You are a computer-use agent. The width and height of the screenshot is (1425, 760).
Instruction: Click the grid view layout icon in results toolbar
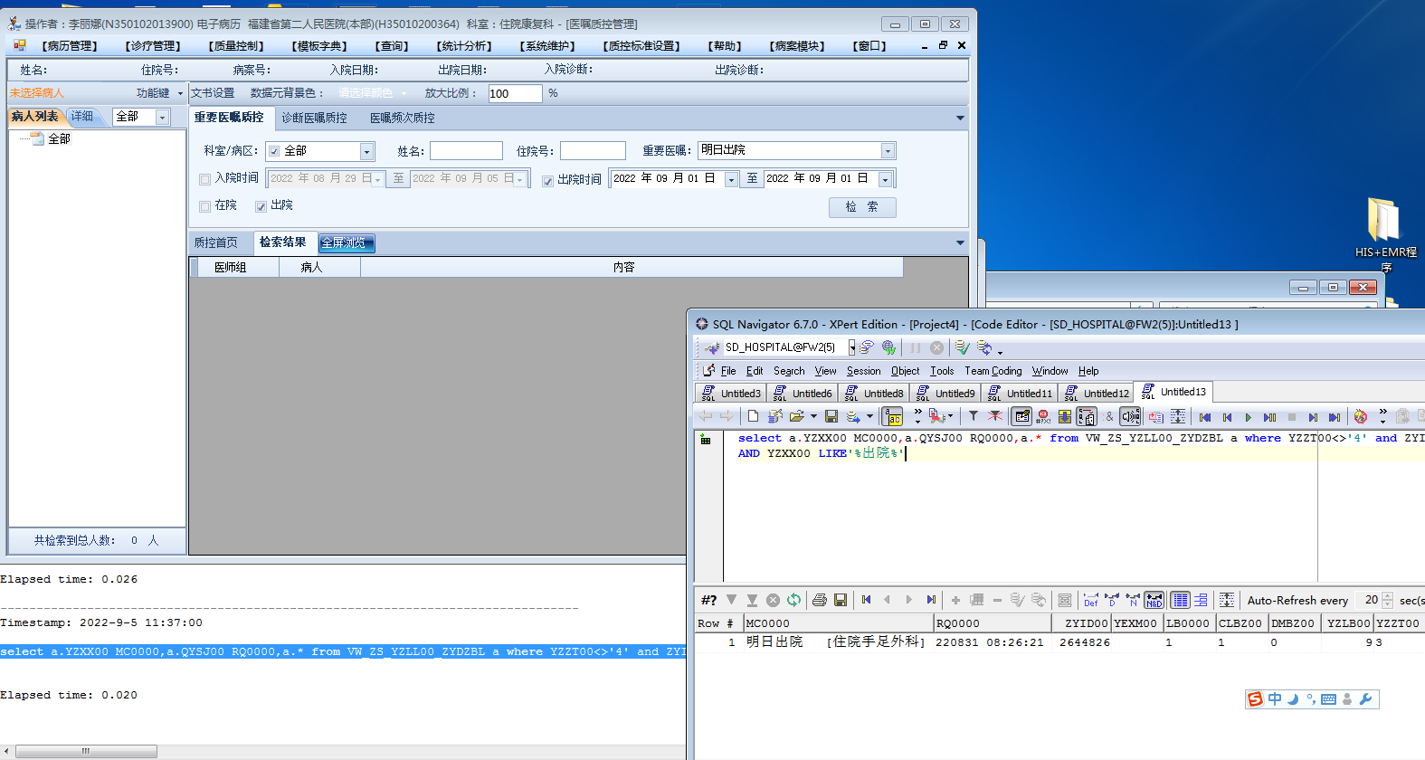click(1180, 600)
